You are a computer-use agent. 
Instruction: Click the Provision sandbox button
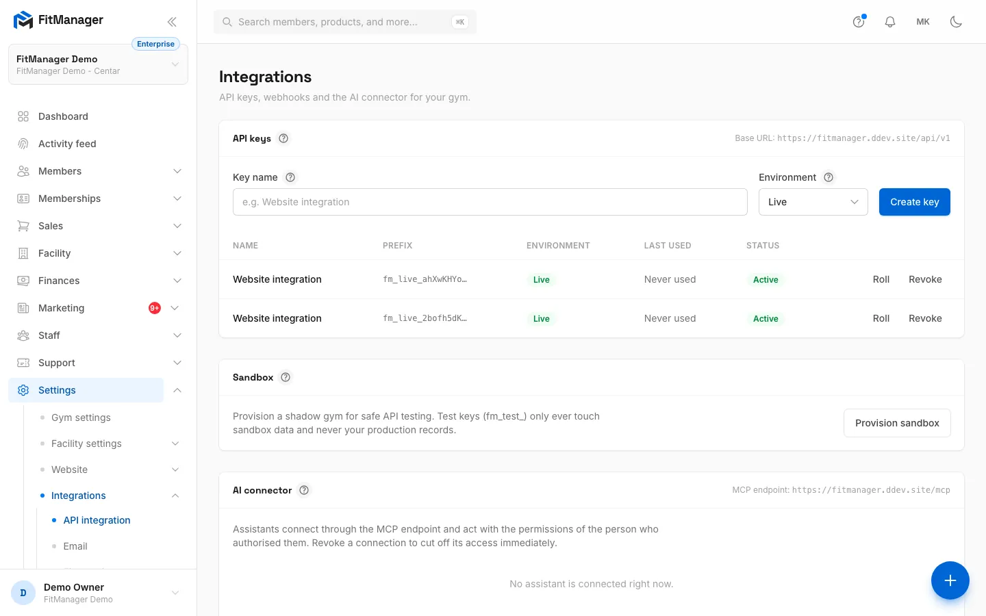[897, 423]
